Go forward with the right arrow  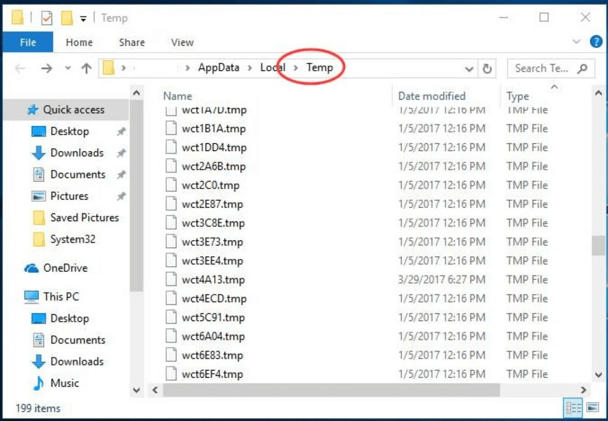click(46, 69)
